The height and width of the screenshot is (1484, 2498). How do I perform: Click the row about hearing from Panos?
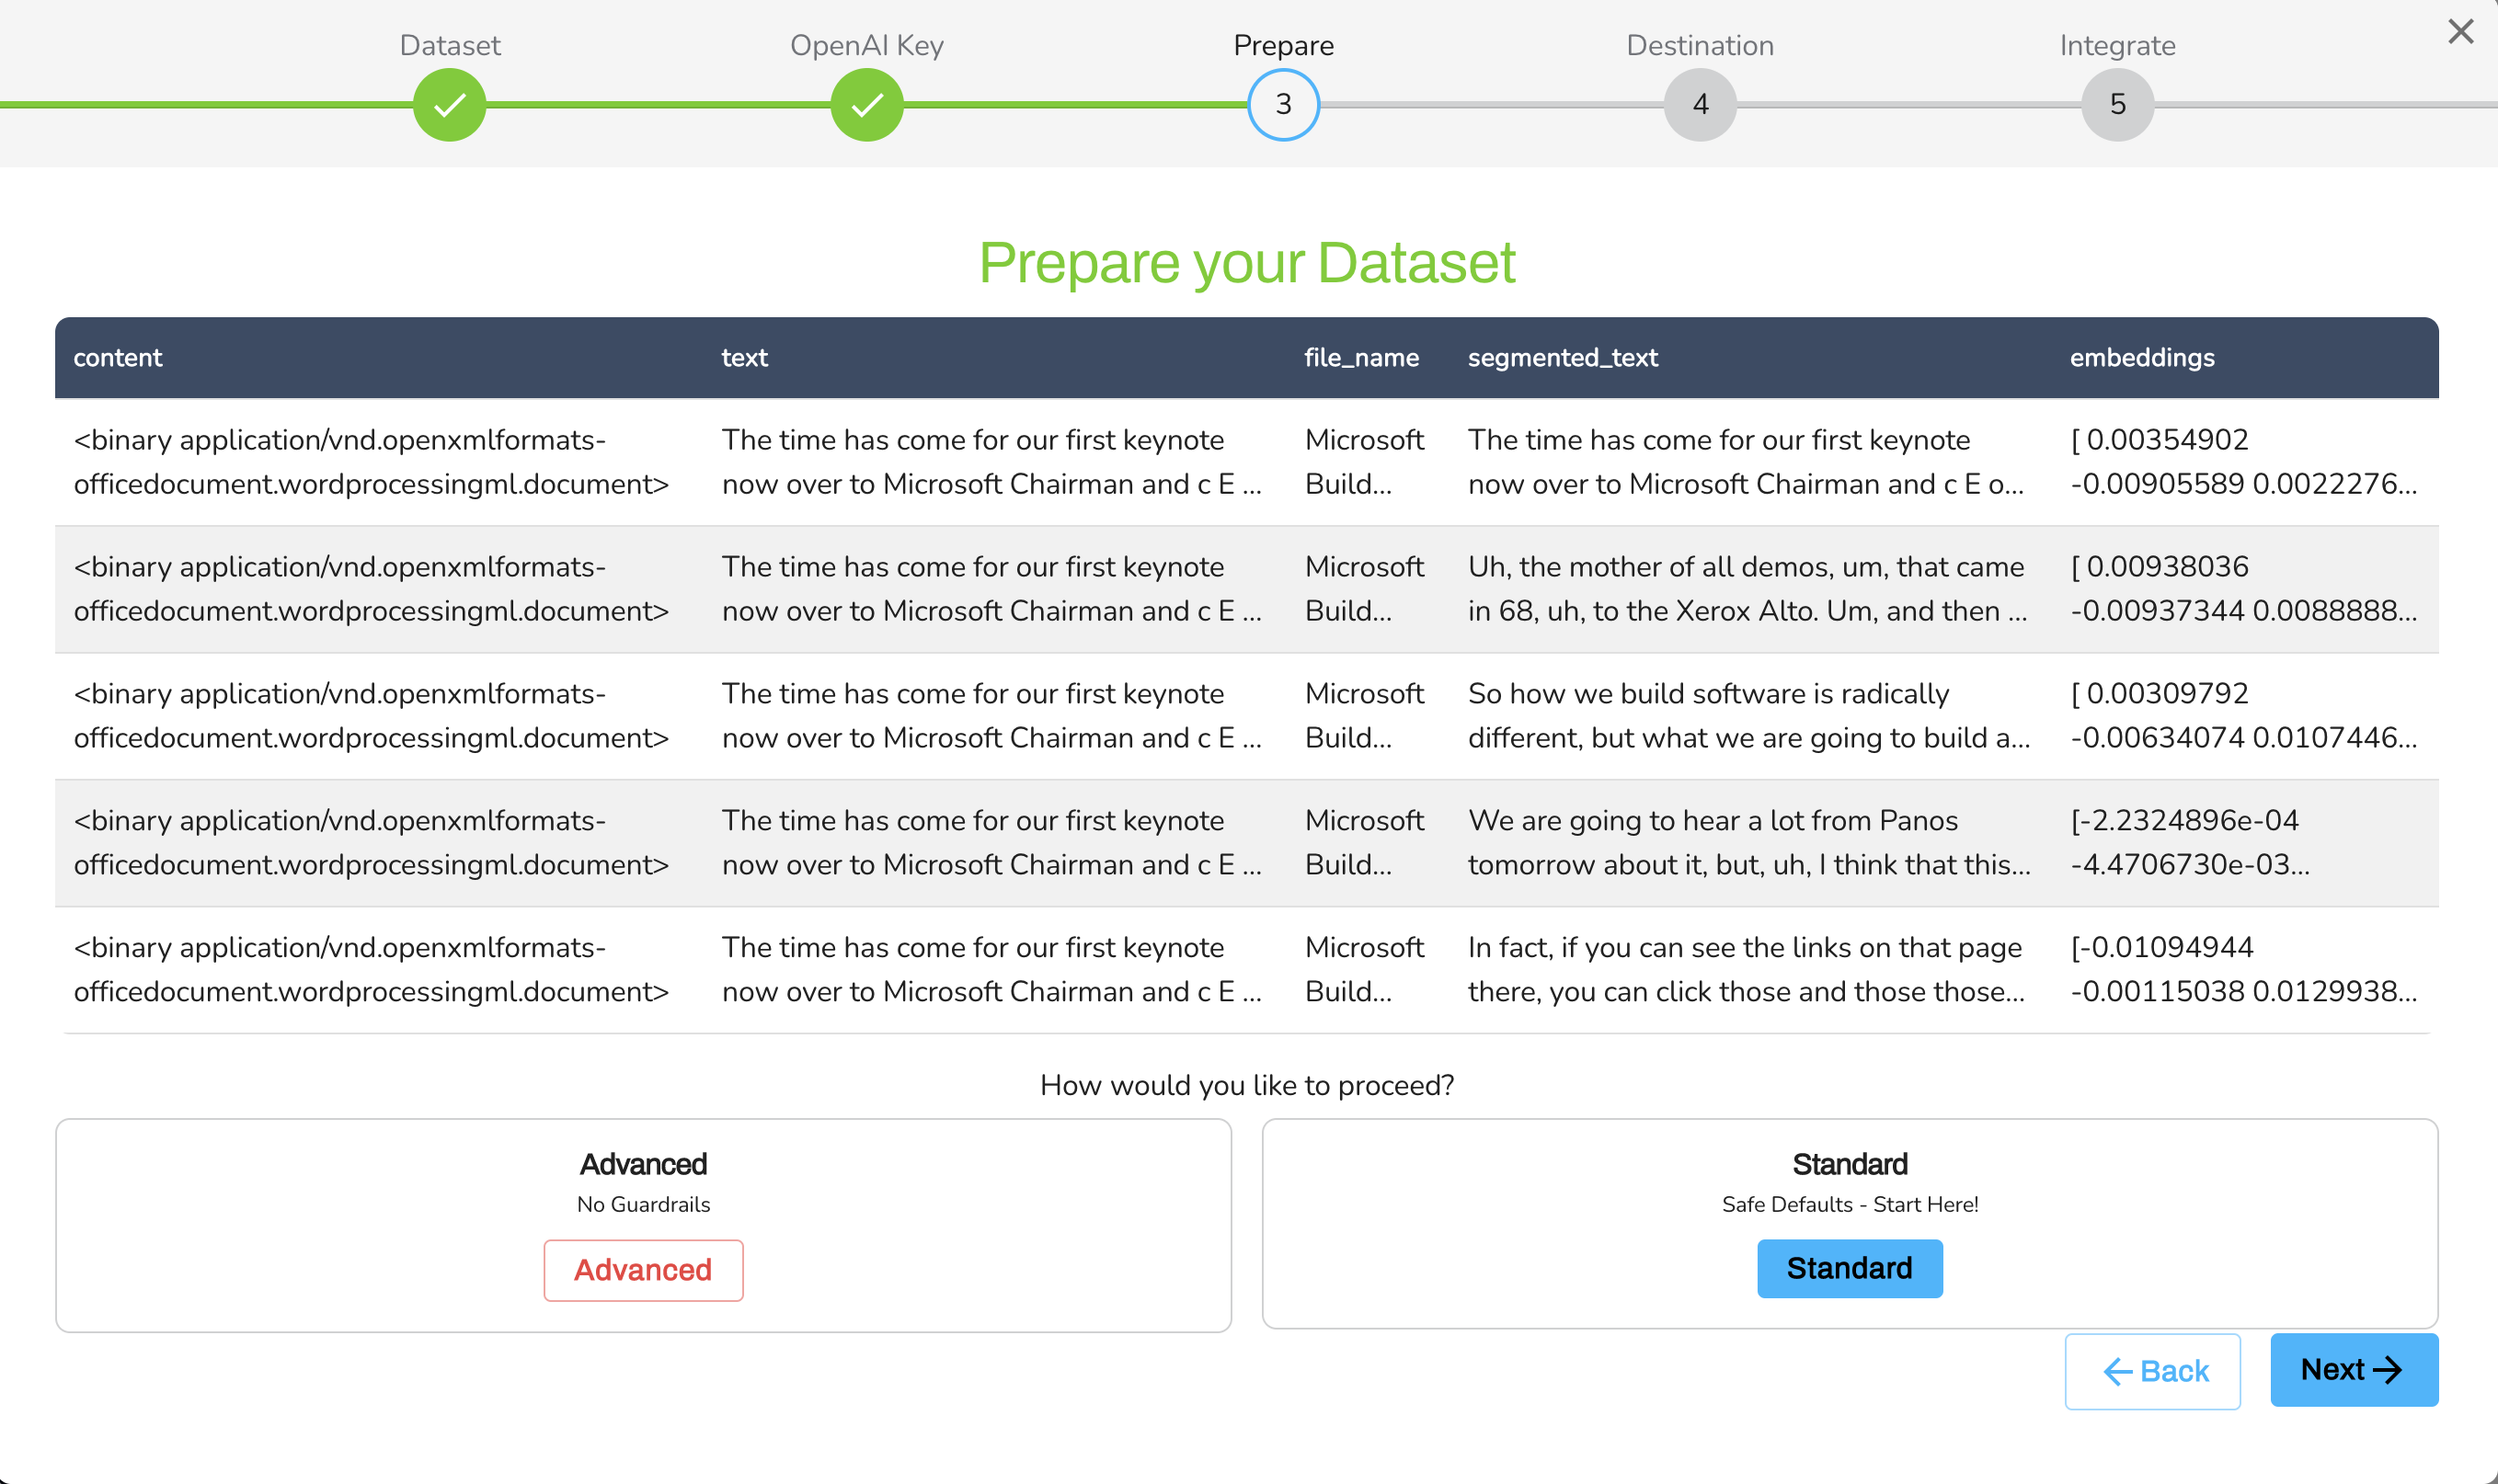pos(1746,842)
